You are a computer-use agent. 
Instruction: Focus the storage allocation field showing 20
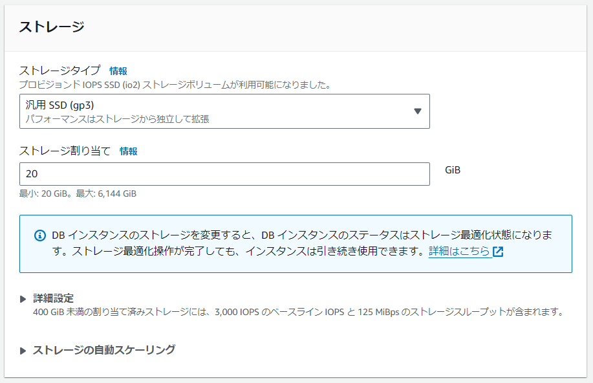[x=224, y=174]
